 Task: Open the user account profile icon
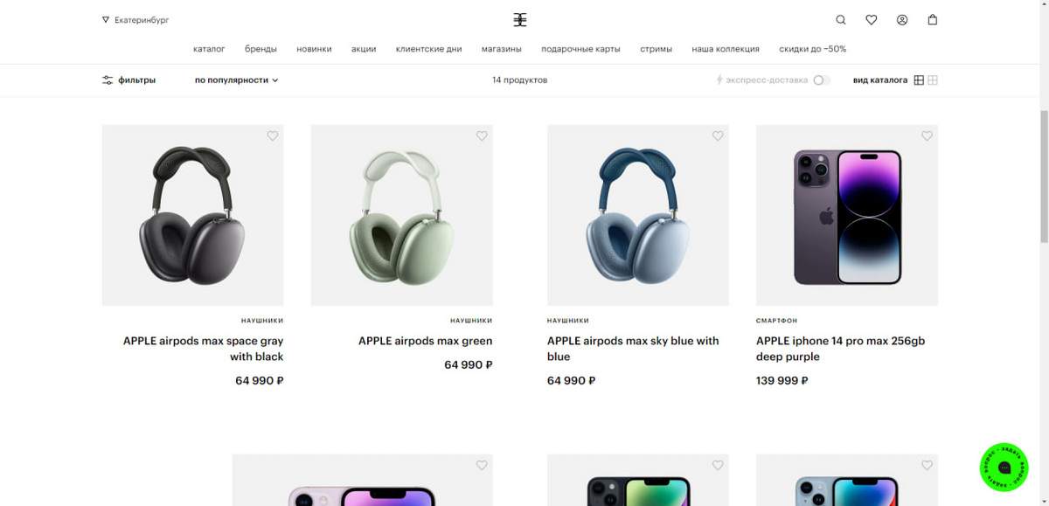902,20
